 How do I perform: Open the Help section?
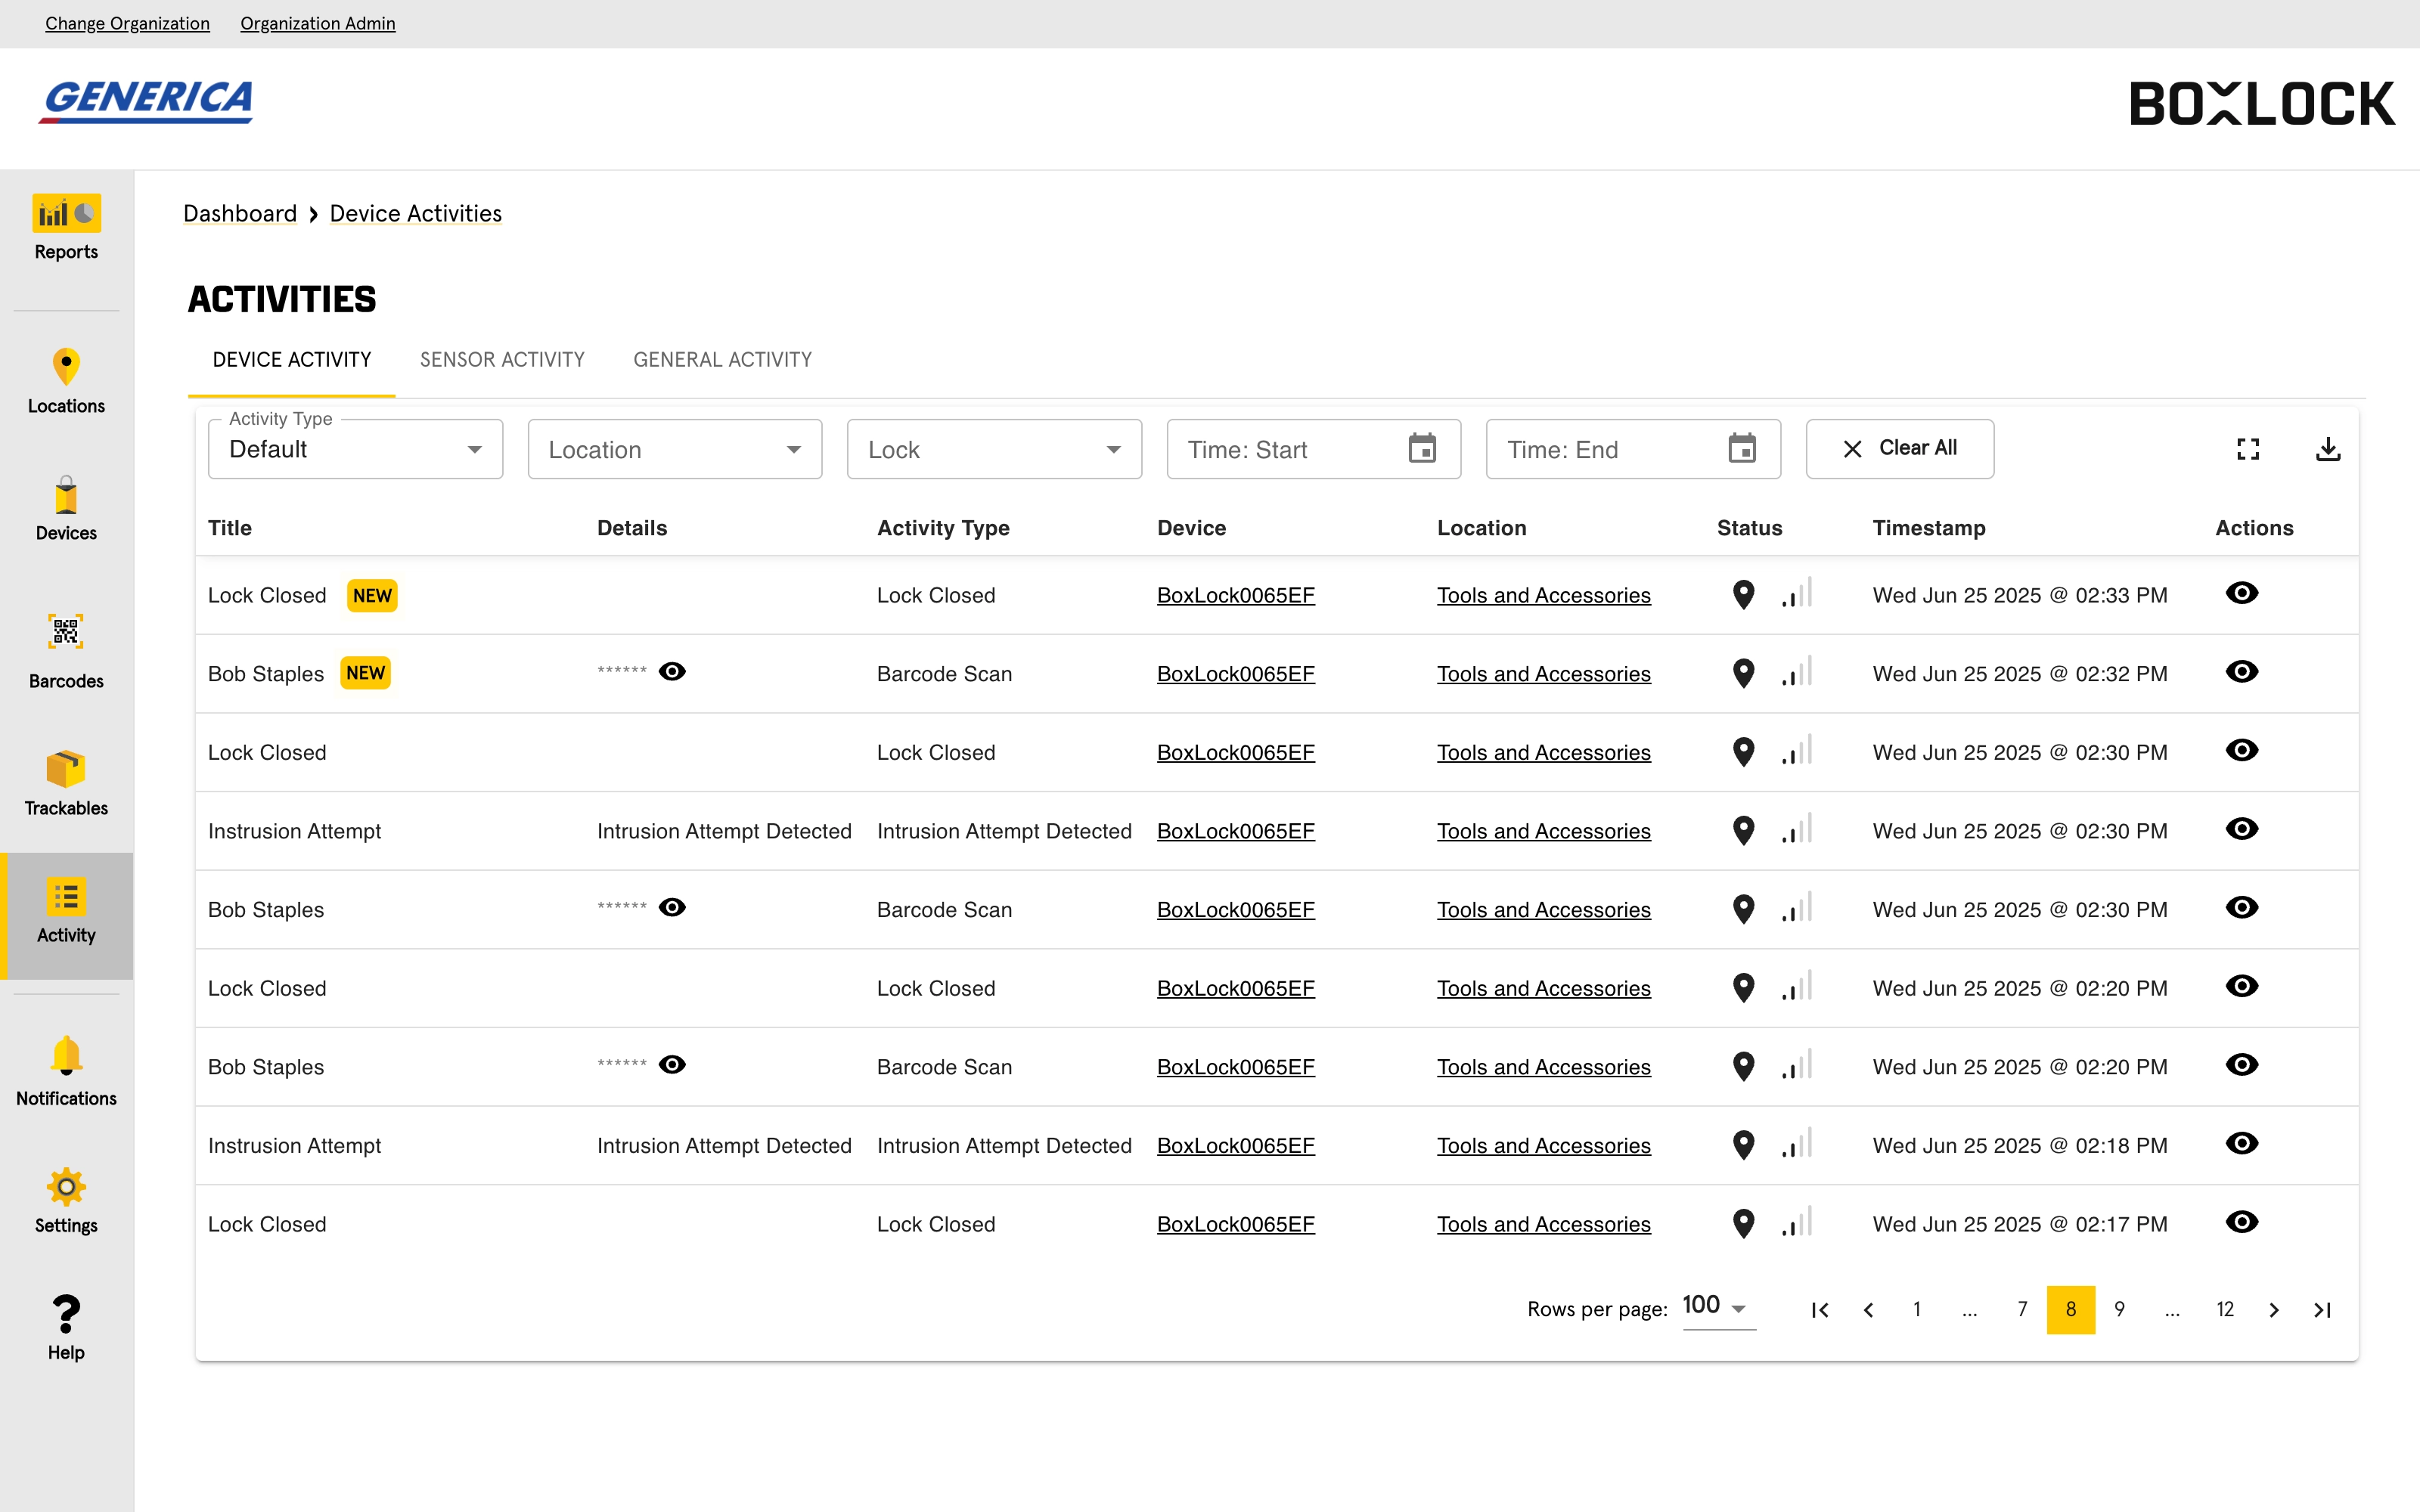tap(66, 1324)
